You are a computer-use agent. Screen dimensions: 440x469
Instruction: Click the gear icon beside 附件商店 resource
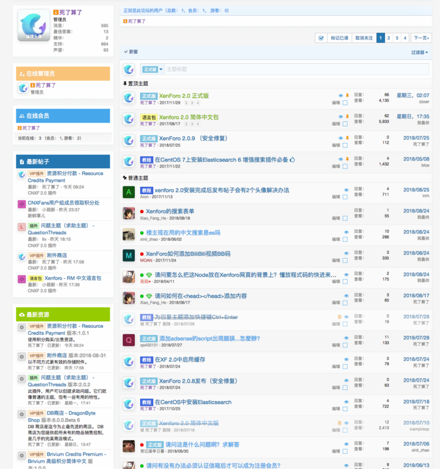click(22, 356)
